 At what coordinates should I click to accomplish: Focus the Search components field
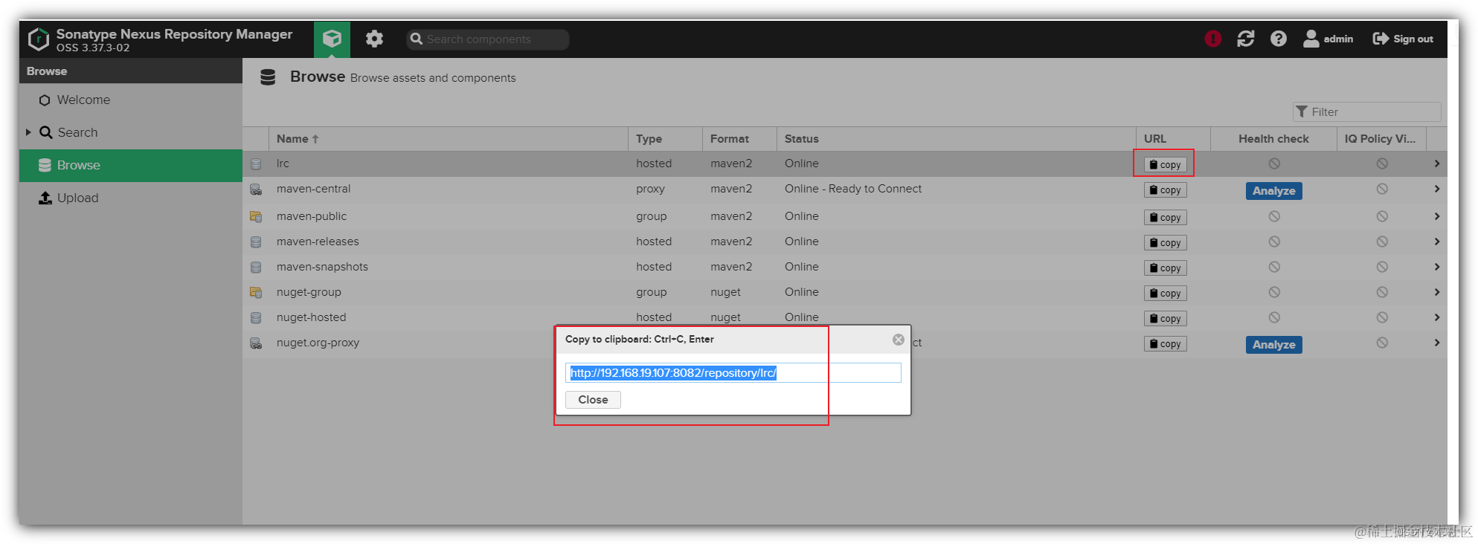tap(488, 39)
